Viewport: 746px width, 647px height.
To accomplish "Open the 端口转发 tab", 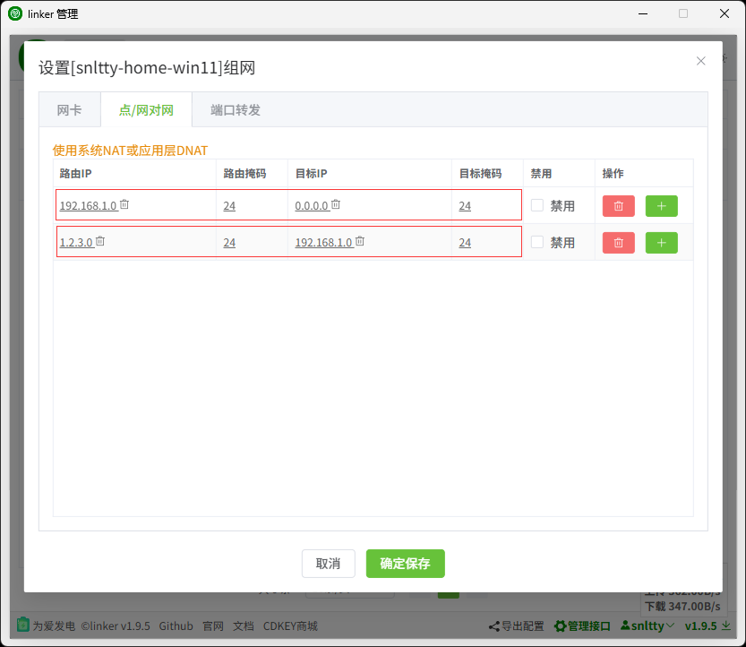I will tap(236, 110).
